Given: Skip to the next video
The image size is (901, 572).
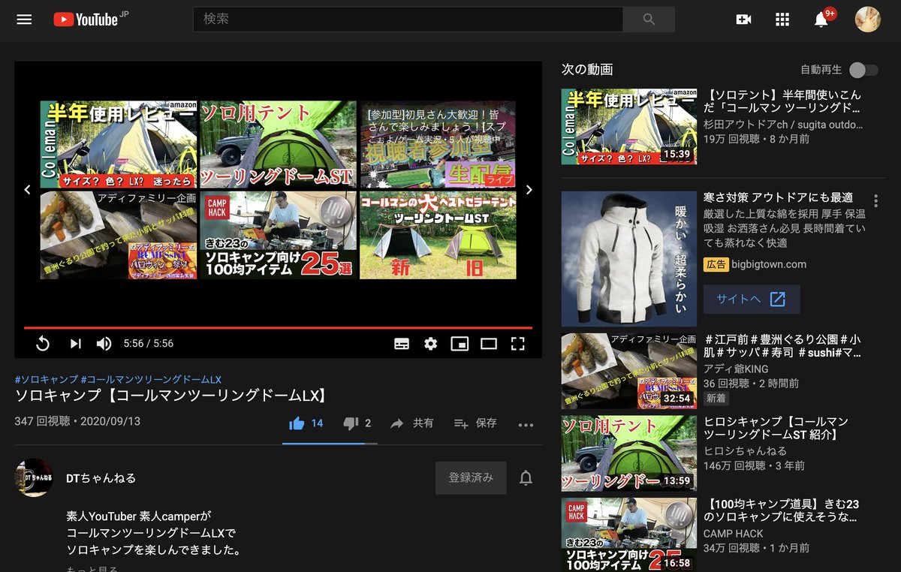Looking at the screenshot, I should click(x=75, y=343).
